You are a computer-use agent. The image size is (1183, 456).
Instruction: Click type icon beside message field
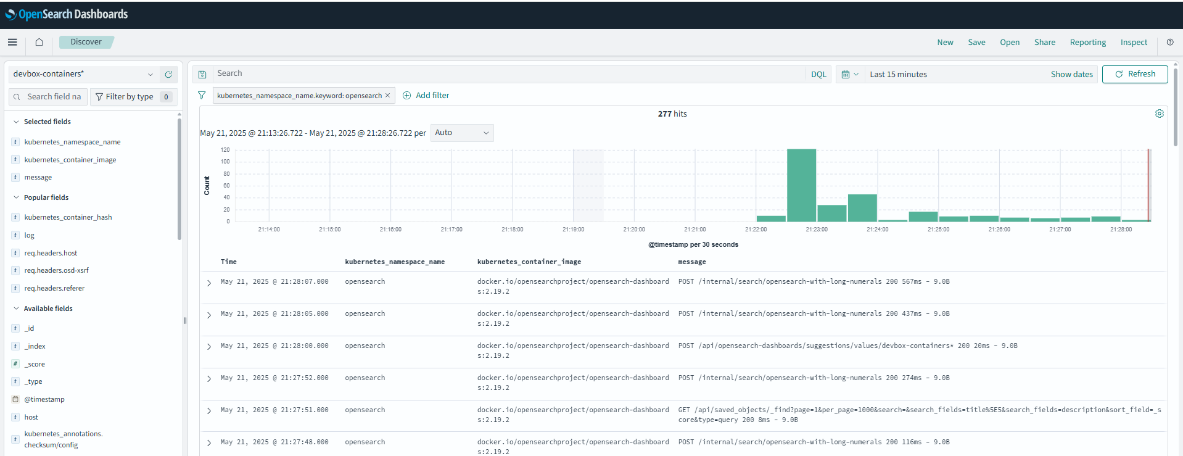(x=15, y=177)
